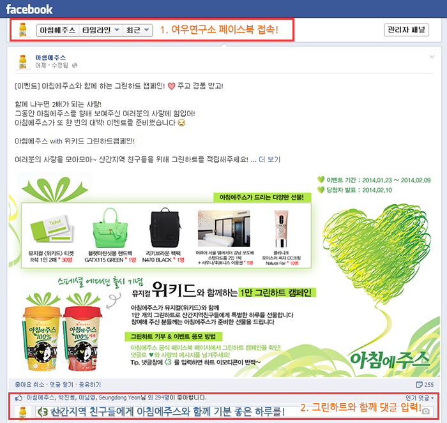This screenshot has height=423, width=447.
Task: Open the 인기 댓글 sort dropdown
Action: [420, 398]
